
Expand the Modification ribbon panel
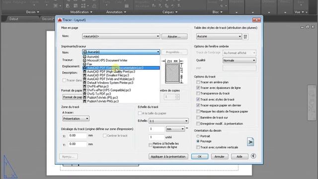(81, 12)
